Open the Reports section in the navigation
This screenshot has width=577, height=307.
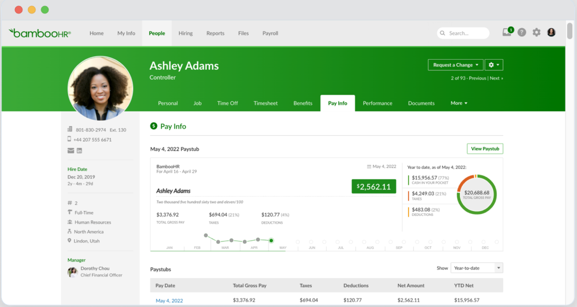[215, 33]
